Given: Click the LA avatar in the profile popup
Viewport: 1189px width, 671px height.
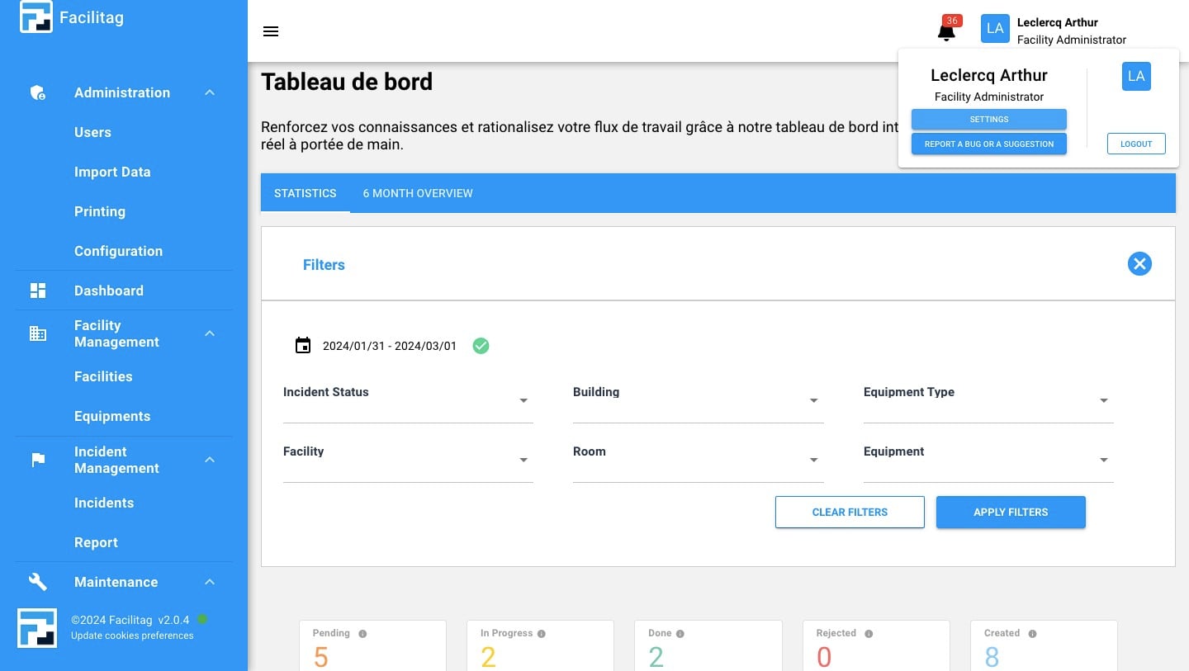Looking at the screenshot, I should 1136,76.
